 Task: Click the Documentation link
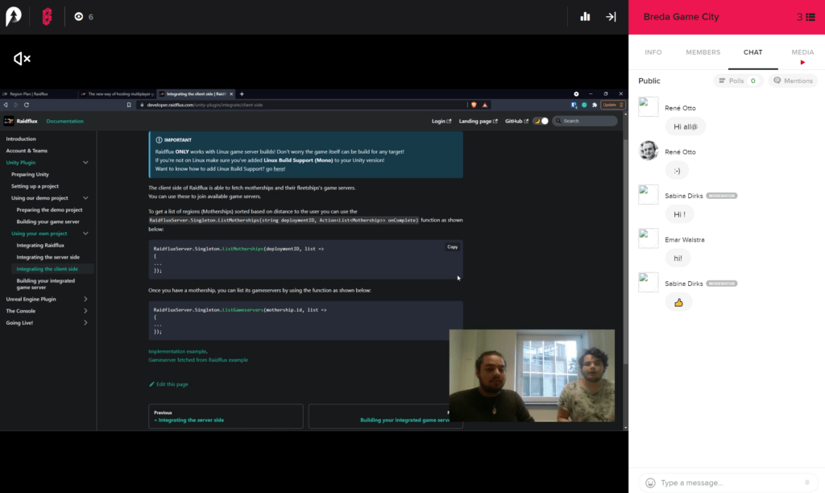[x=64, y=121]
